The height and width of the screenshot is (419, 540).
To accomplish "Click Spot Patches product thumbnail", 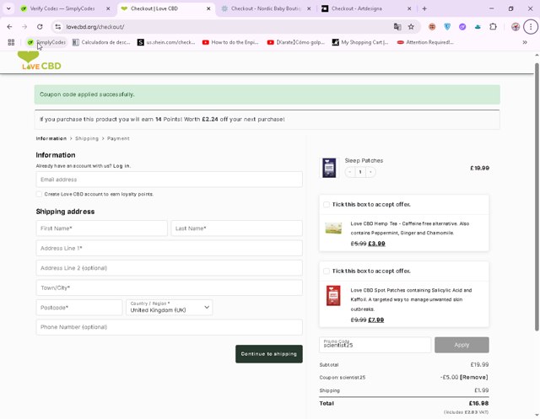I will pos(333,296).
